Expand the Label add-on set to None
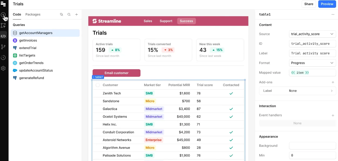 297,91
